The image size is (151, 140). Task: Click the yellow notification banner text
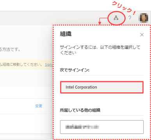click(x=21, y=64)
